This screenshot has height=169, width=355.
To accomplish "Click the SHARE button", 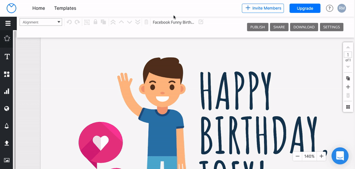I will pyautogui.click(x=279, y=27).
